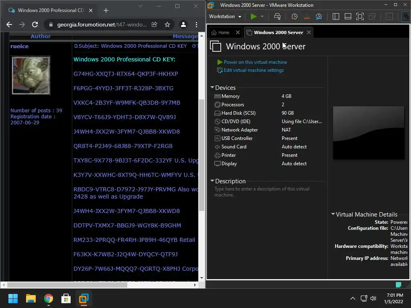411x308 pixels.
Task: Click the VMware Workstation taskbar icon
Action: pyautogui.click(x=84, y=298)
